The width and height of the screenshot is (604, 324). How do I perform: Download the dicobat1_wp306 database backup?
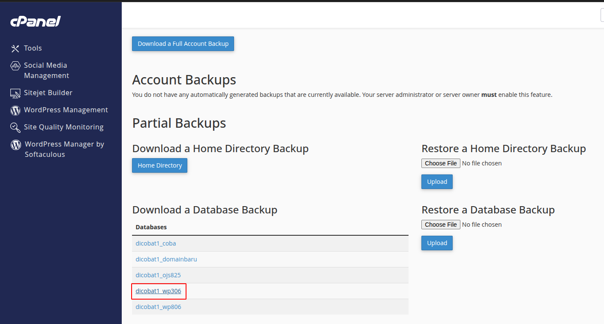click(x=158, y=291)
